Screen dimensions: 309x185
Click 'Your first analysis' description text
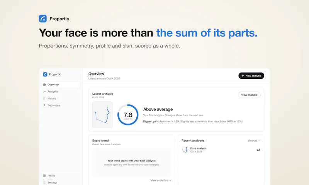(173, 115)
